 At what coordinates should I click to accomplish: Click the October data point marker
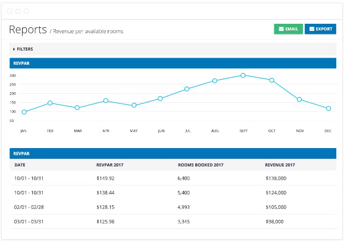pyautogui.click(x=271, y=80)
